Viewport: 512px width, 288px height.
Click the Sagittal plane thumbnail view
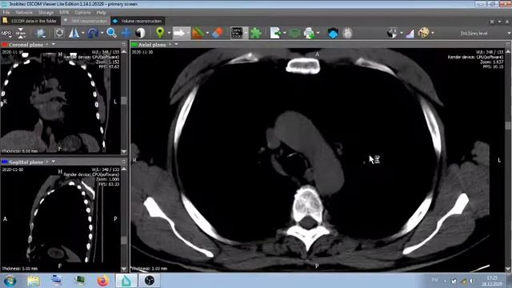pos(61,218)
